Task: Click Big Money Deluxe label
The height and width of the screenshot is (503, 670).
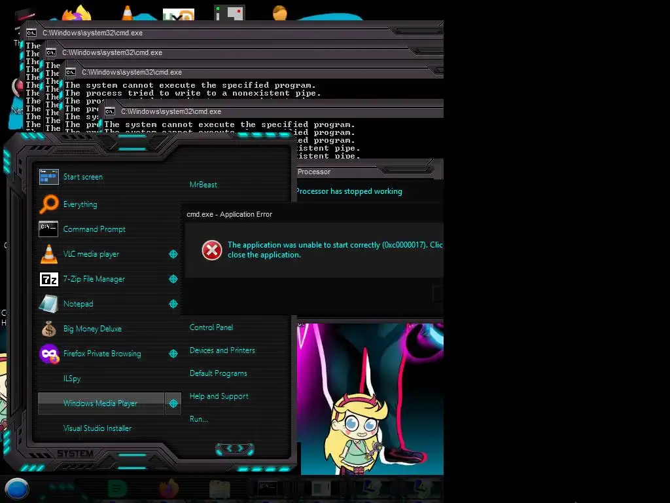Action: [x=92, y=329]
